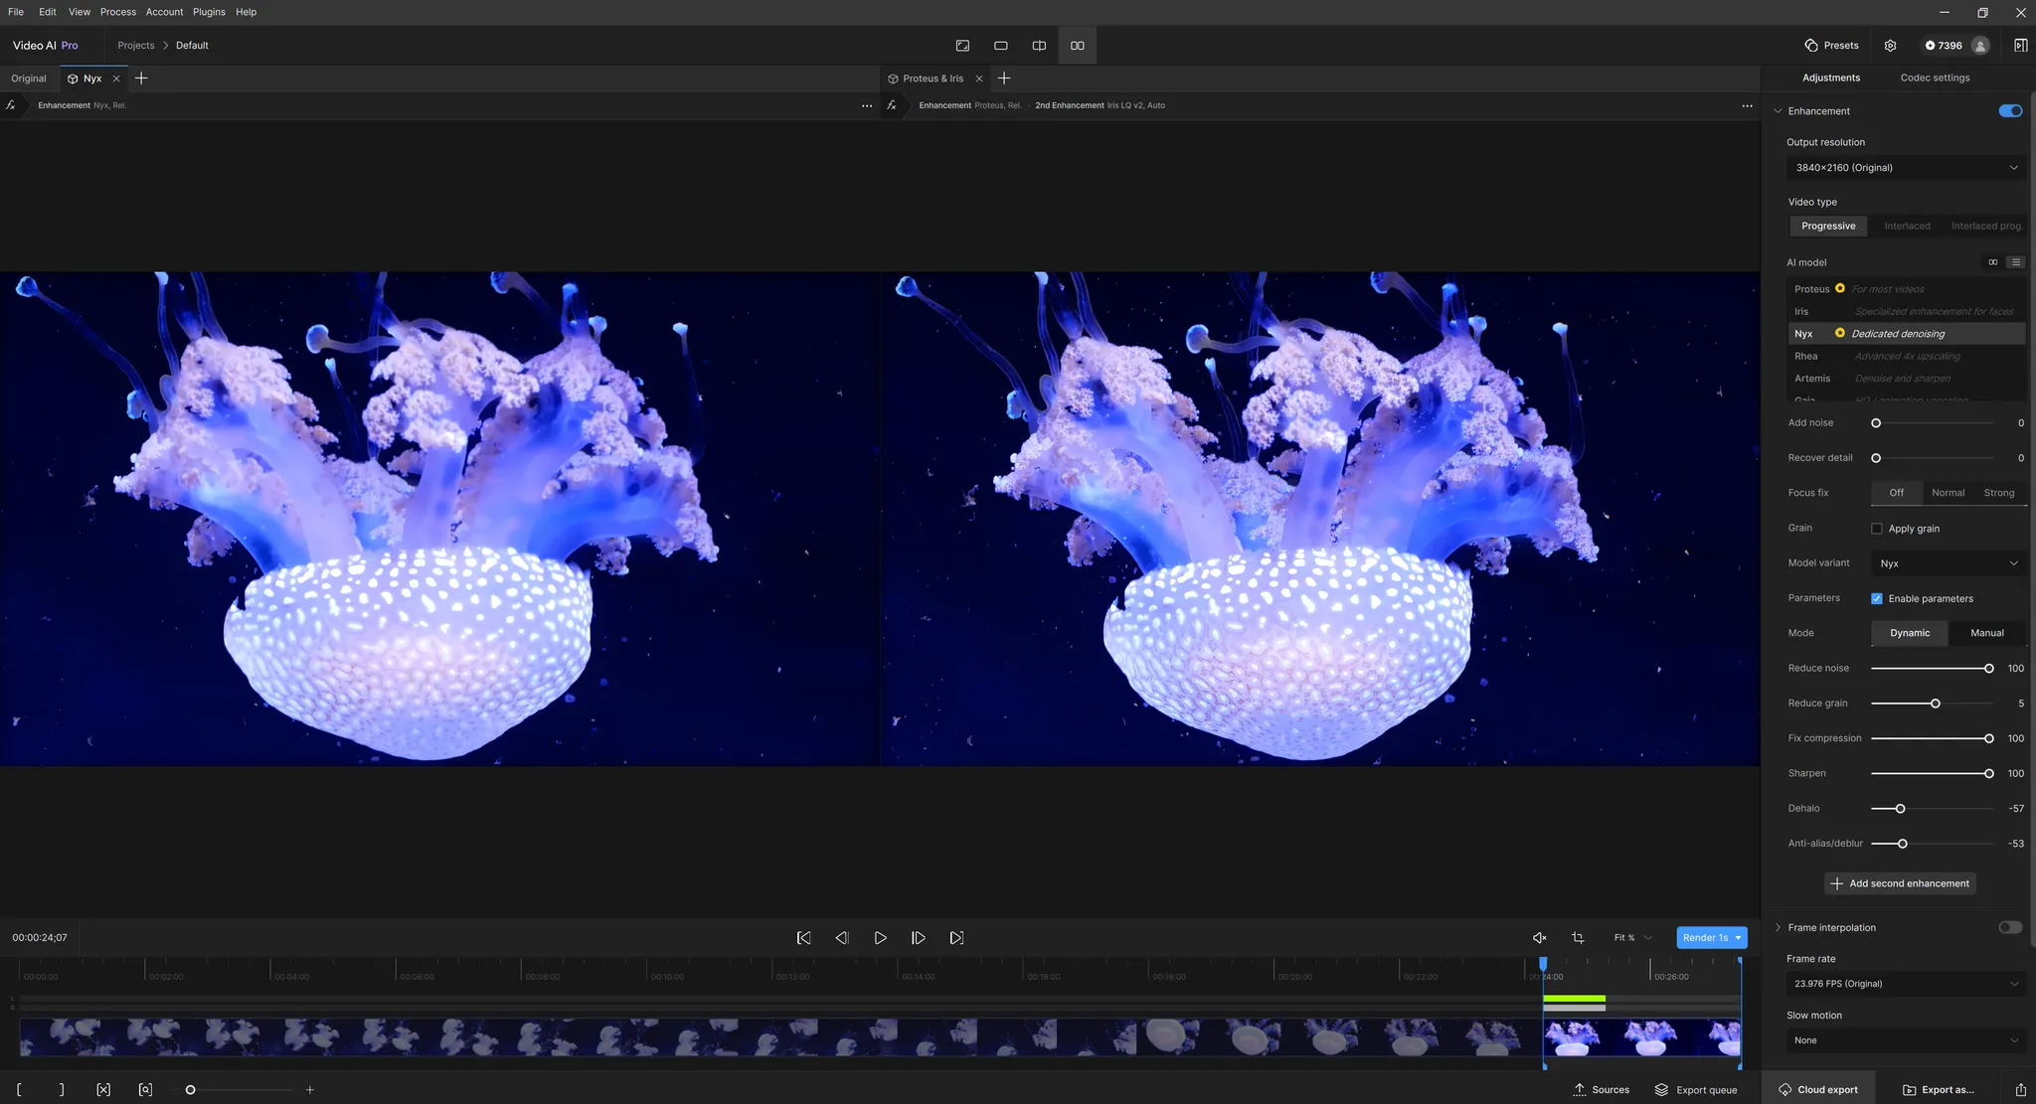Select the side-by-side comparison view icon
2036x1104 pixels.
point(1077,46)
